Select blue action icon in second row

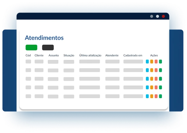click(x=147, y=70)
